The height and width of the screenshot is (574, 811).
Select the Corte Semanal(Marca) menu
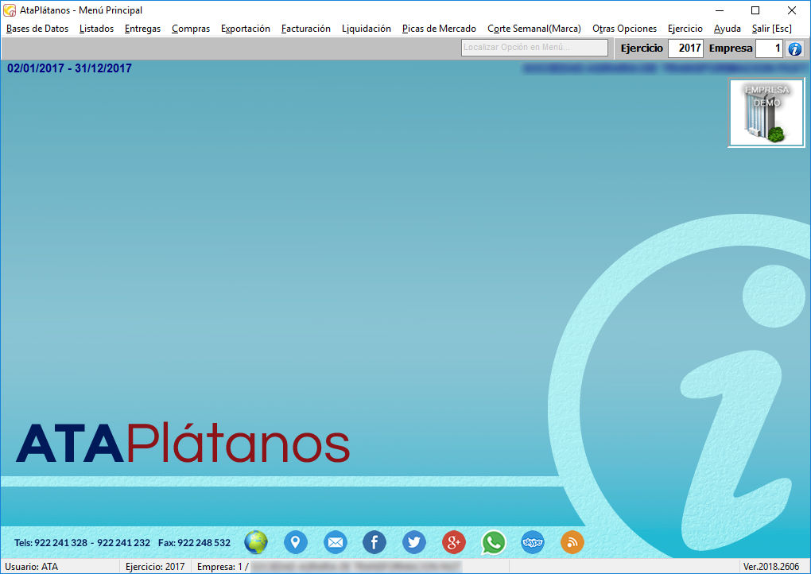tap(534, 29)
